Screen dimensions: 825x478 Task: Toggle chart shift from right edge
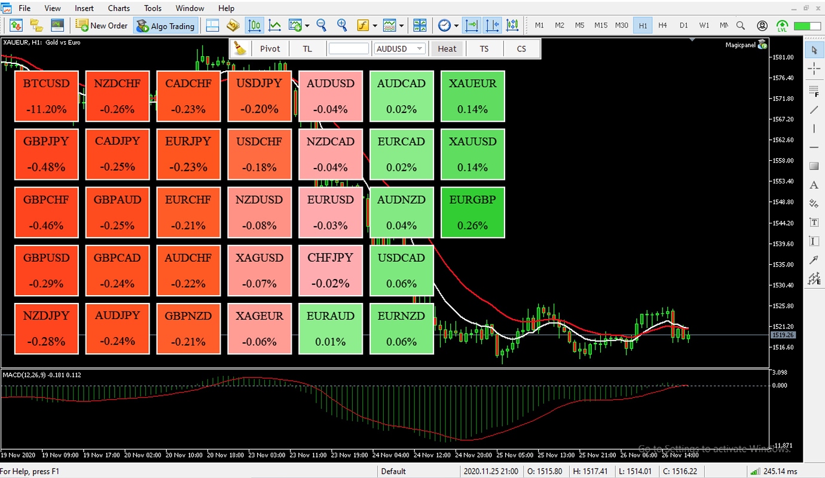click(x=493, y=25)
